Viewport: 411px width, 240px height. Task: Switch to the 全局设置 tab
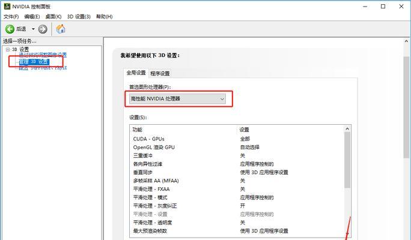tap(136, 73)
